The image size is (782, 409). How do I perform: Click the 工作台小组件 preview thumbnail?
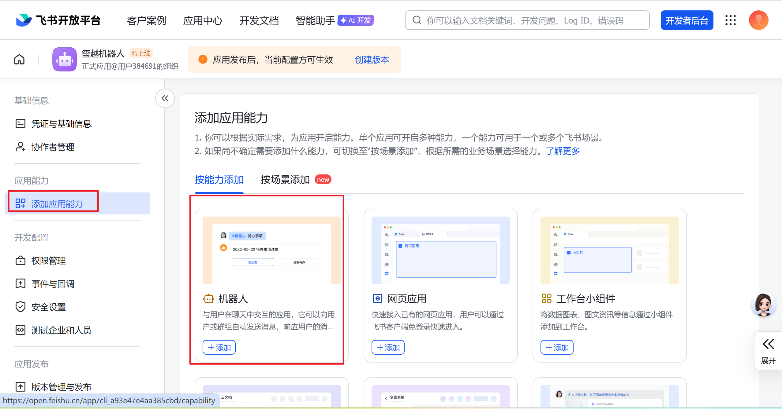610,250
